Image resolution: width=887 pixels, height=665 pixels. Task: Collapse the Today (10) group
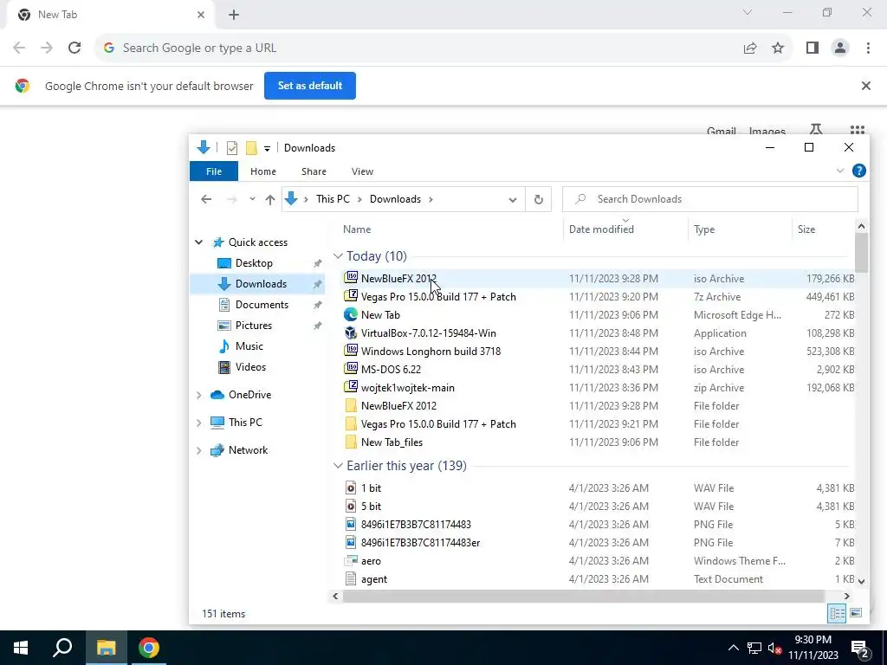[338, 256]
